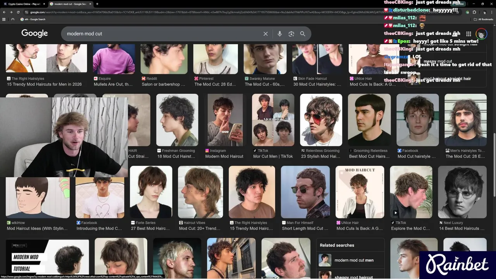The width and height of the screenshot is (496, 279).
Task: Open site information icon in address bar
Action: pos(27,12)
